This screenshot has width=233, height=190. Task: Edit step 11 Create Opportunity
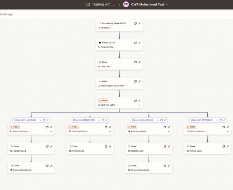click(51, 165)
